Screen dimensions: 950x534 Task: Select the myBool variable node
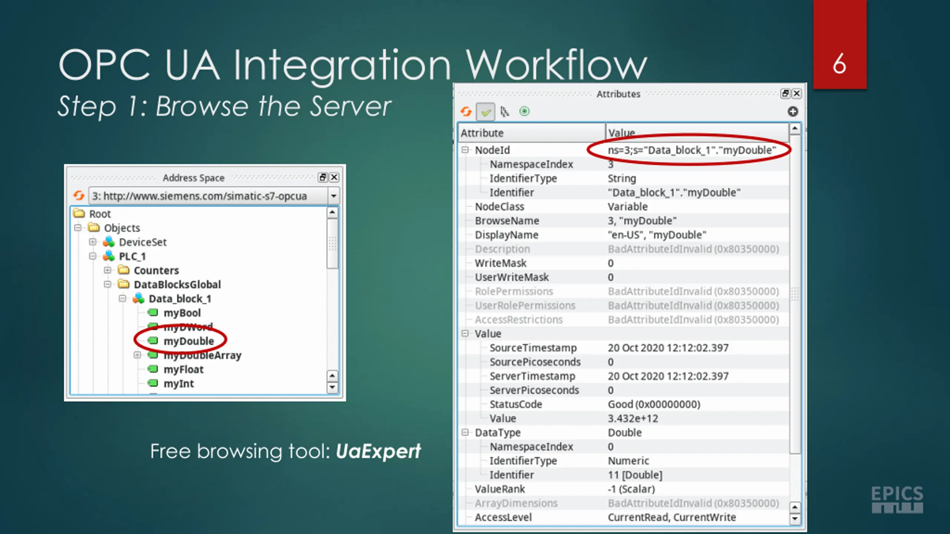click(x=182, y=313)
